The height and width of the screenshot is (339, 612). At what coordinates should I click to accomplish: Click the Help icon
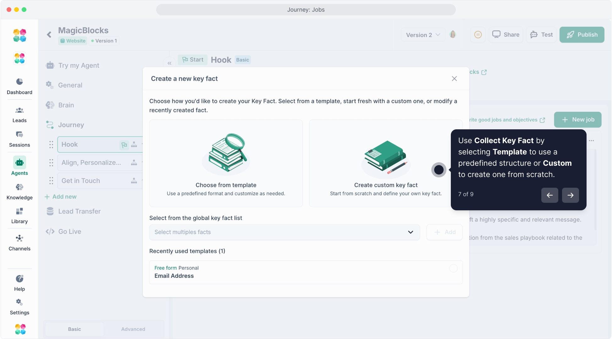19,279
